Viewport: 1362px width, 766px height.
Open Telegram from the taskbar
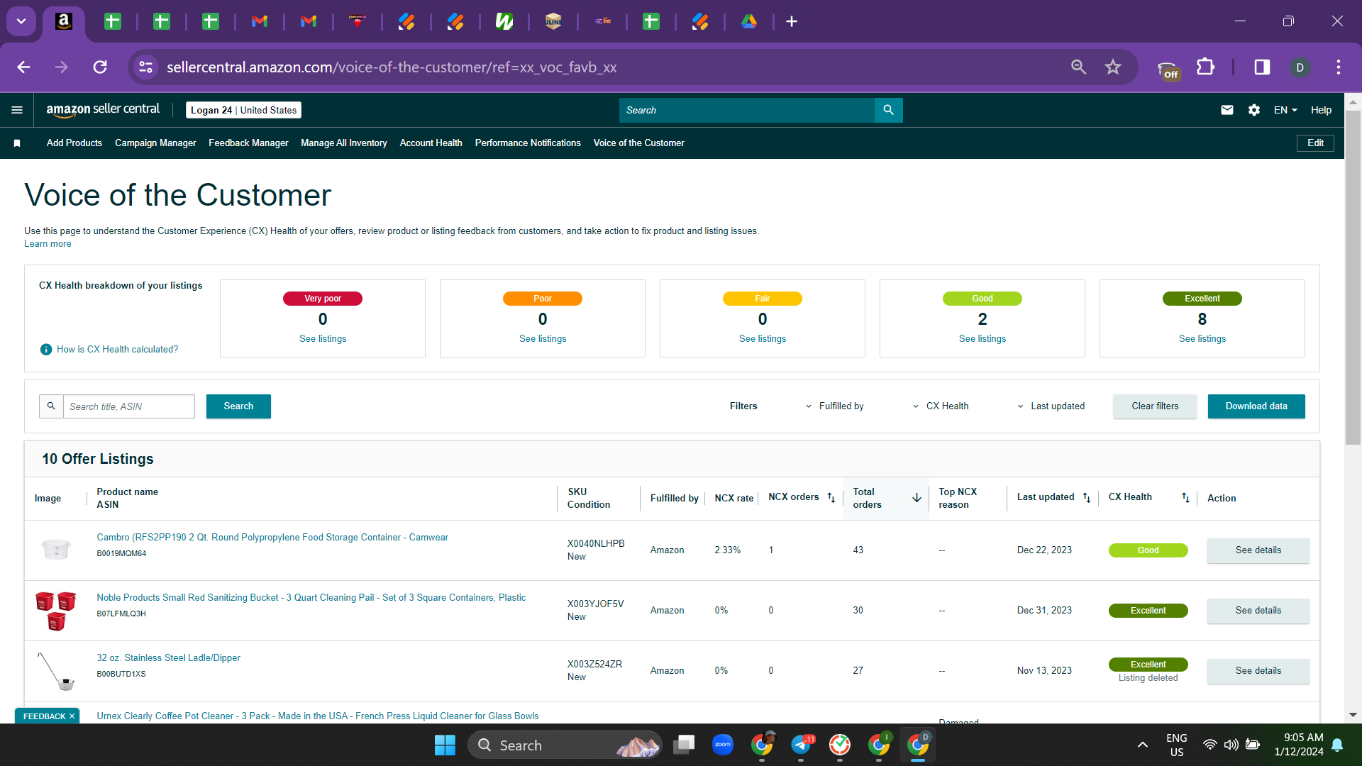802,745
